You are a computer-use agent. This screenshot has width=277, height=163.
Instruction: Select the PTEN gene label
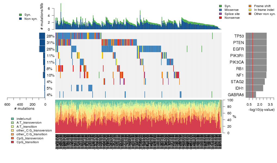(x=238, y=43)
